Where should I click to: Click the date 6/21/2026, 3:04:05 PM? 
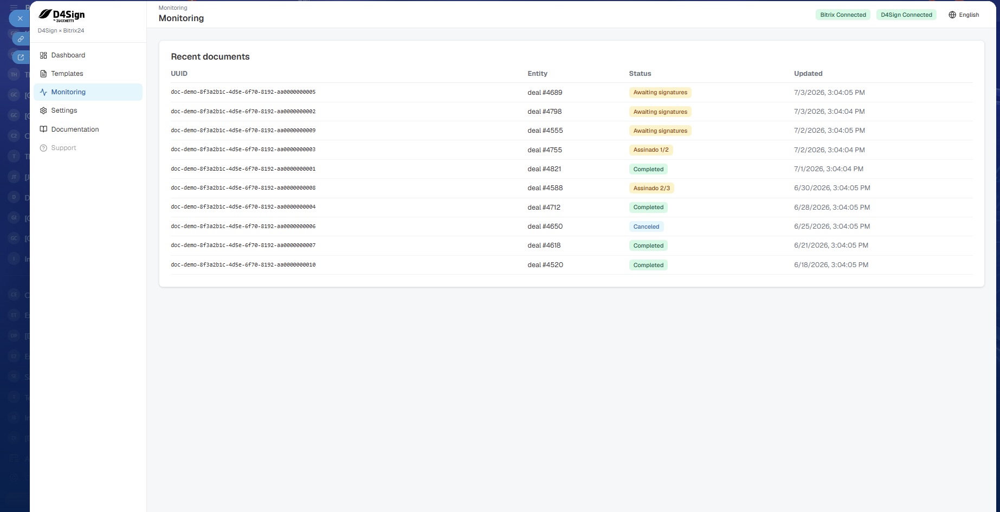tap(831, 245)
